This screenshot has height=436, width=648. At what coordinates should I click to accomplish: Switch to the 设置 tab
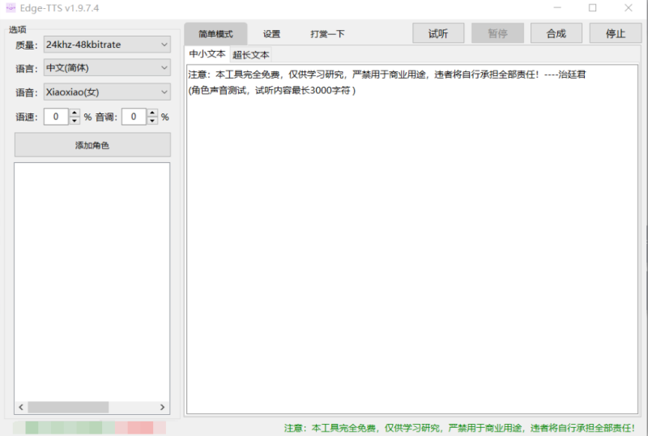[x=271, y=34]
